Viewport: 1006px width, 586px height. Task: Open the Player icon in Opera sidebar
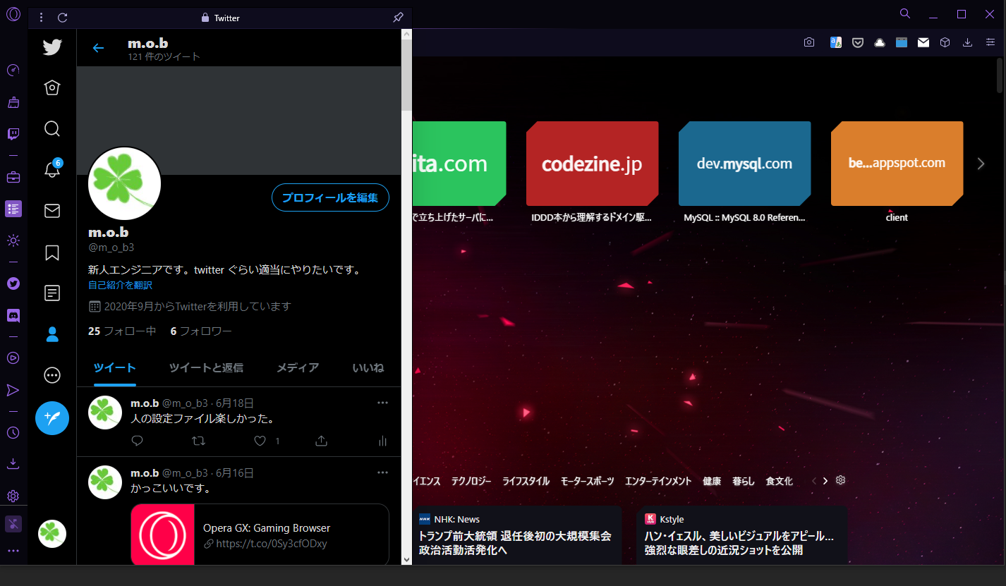(x=13, y=358)
